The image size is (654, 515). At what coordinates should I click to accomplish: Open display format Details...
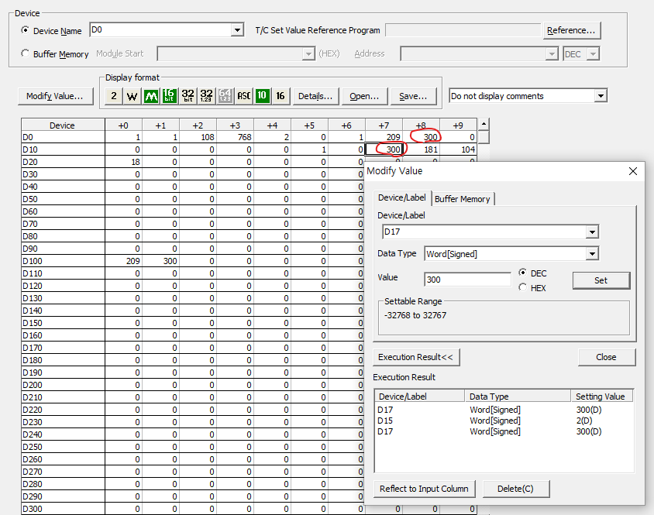tap(315, 96)
